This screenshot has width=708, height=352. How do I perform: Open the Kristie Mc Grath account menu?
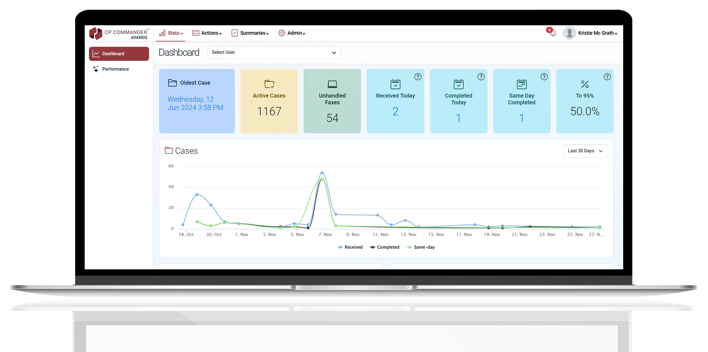click(597, 33)
